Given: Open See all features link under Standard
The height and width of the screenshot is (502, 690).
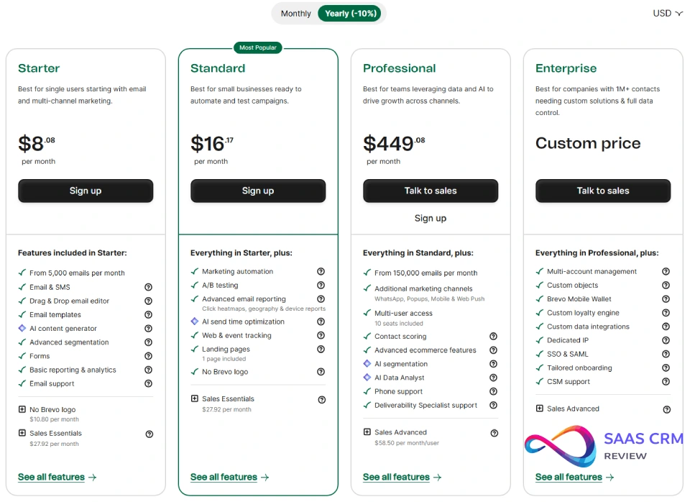Looking at the screenshot, I should pyautogui.click(x=229, y=478).
